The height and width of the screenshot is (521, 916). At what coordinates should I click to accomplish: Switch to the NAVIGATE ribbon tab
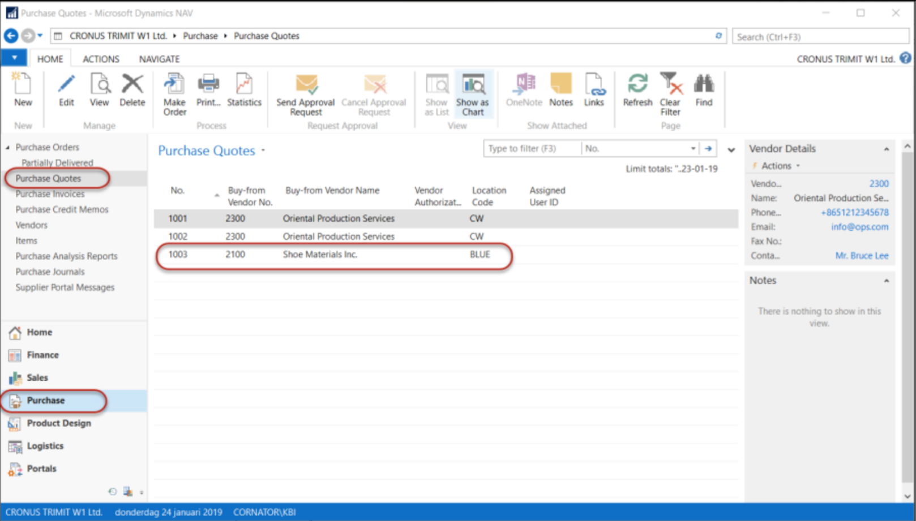point(159,59)
